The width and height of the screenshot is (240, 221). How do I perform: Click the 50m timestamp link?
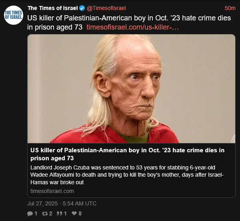coord(230,8)
